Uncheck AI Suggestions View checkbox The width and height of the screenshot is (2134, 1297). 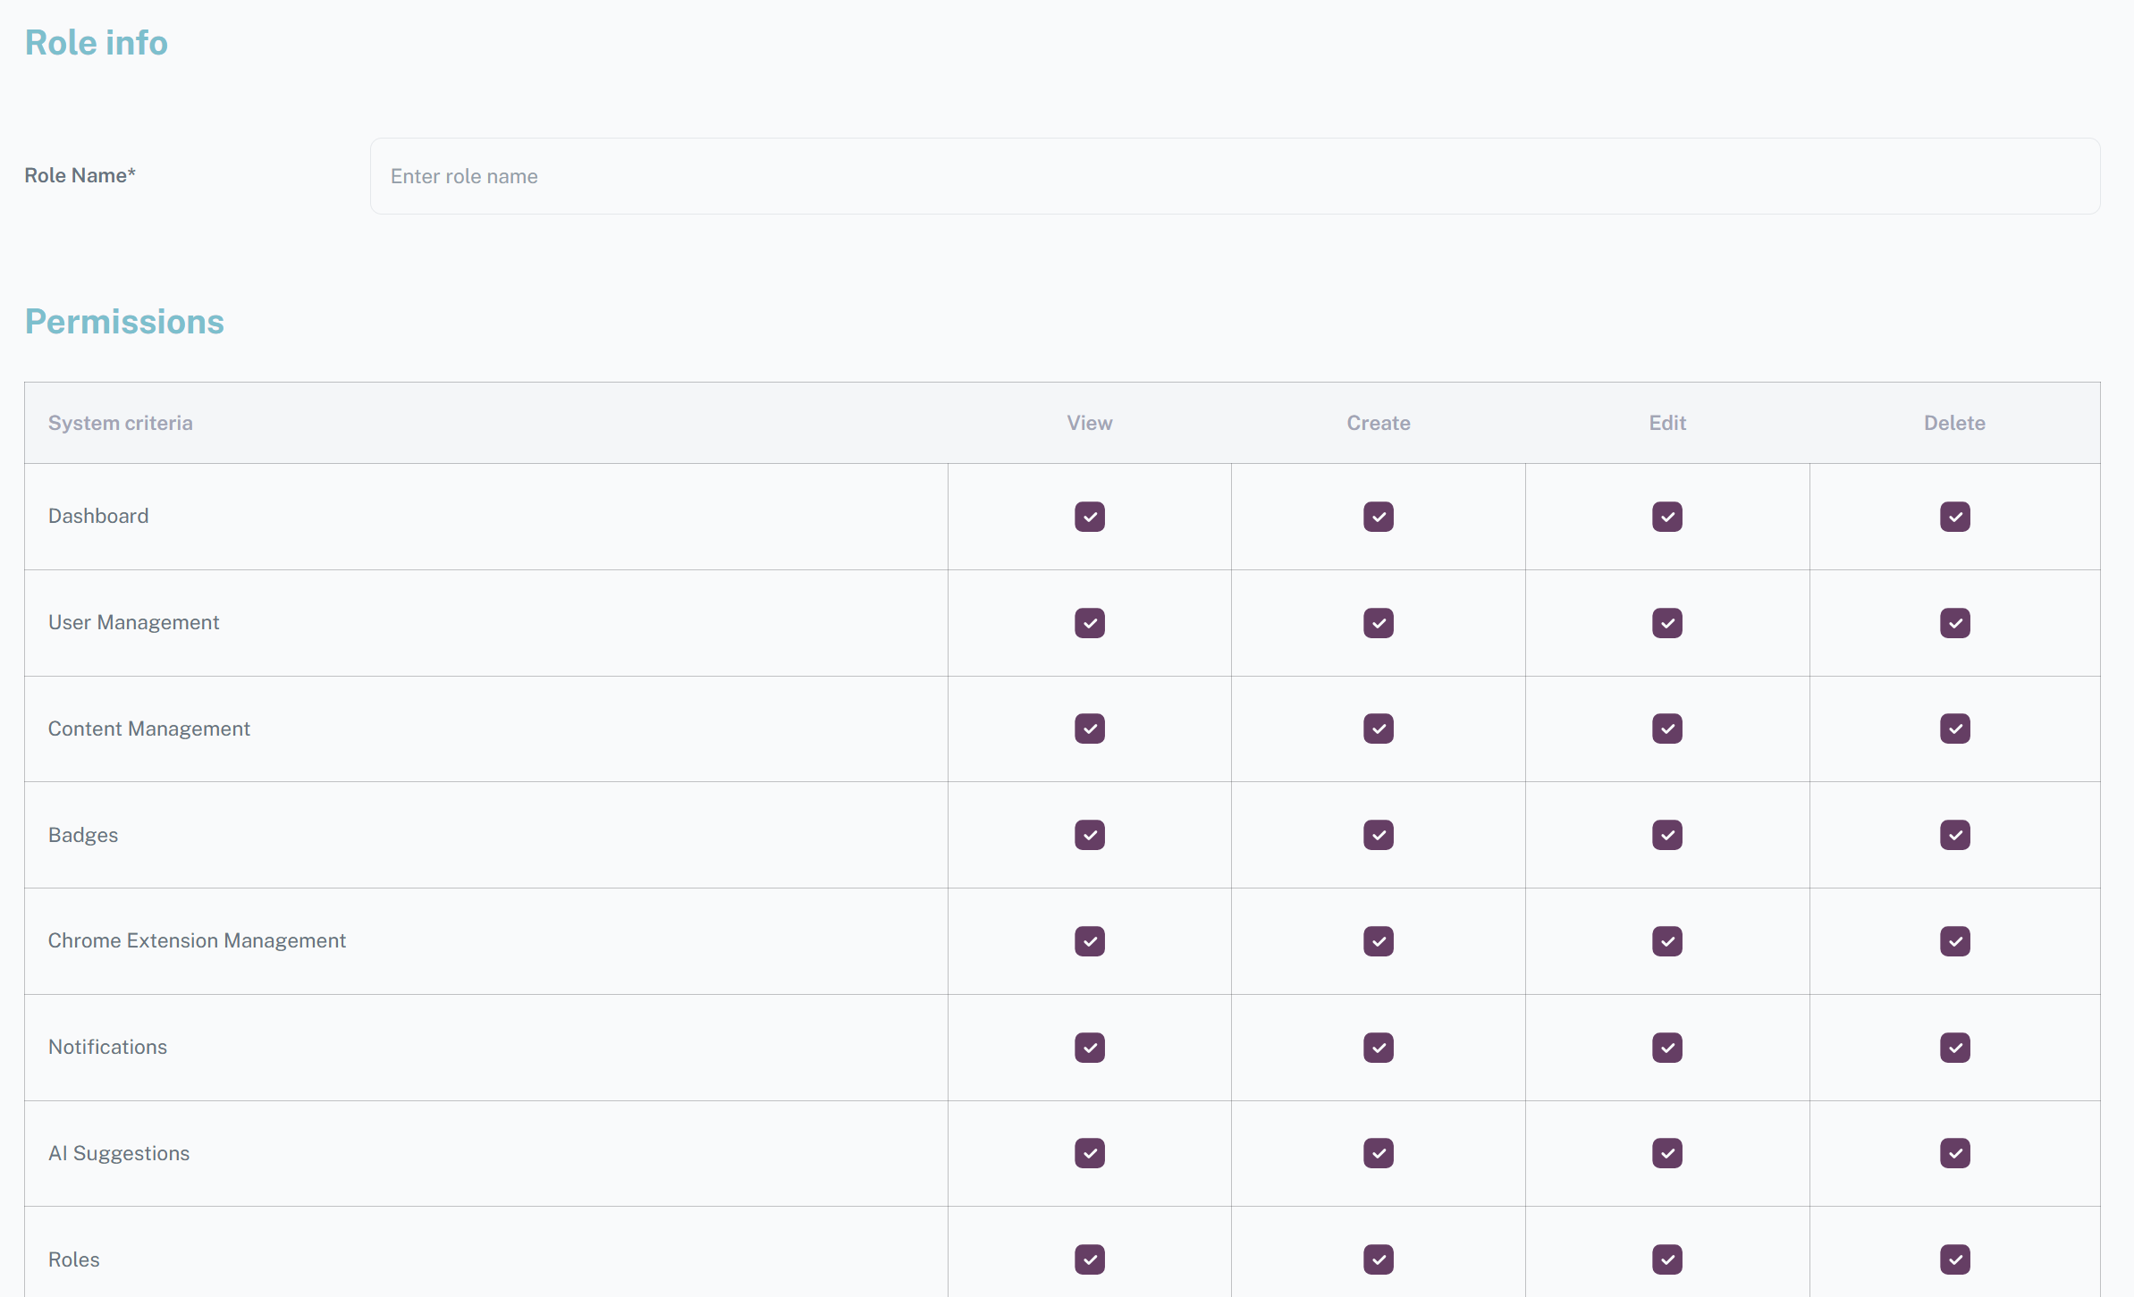point(1089,1153)
